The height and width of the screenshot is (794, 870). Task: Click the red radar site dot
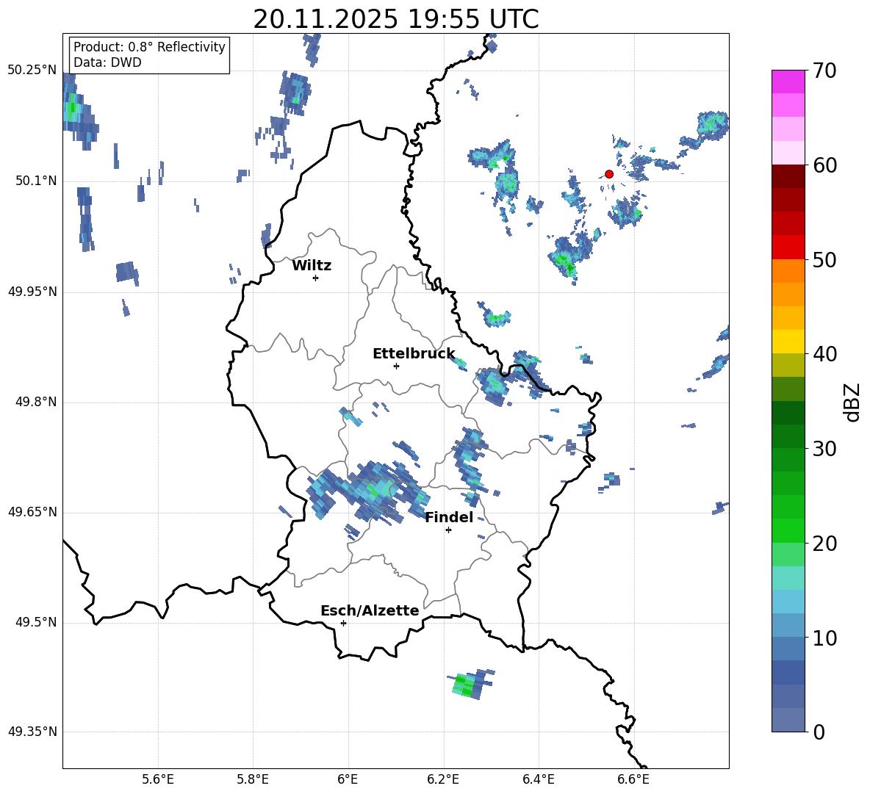(609, 174)
